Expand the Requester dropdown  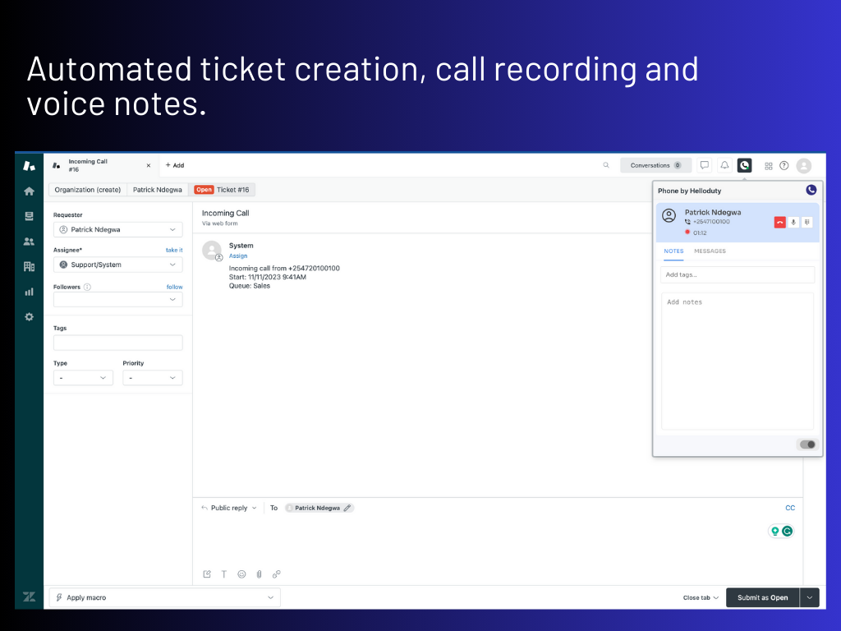point(117,230)
